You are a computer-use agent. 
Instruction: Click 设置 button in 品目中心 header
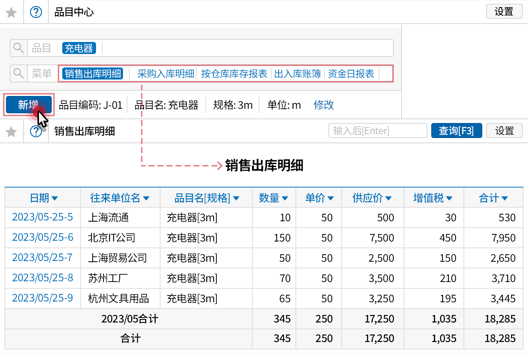click(x=504, y=12)
